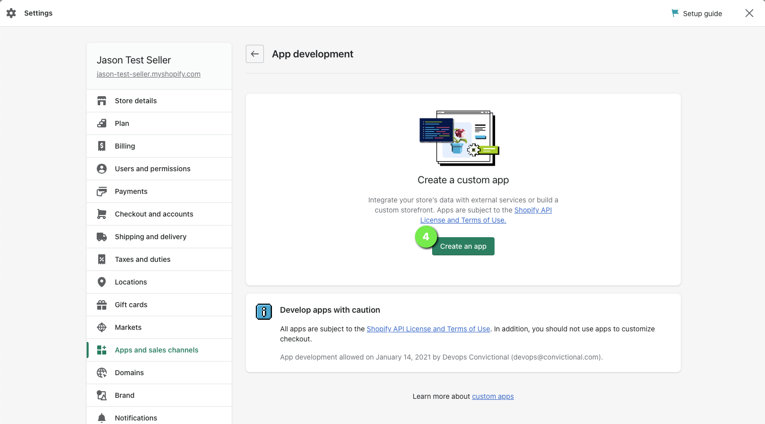Click the App development heading
The height and width of the screenshot is (424, 765).
pyautogui.click(x=313, y=54)
